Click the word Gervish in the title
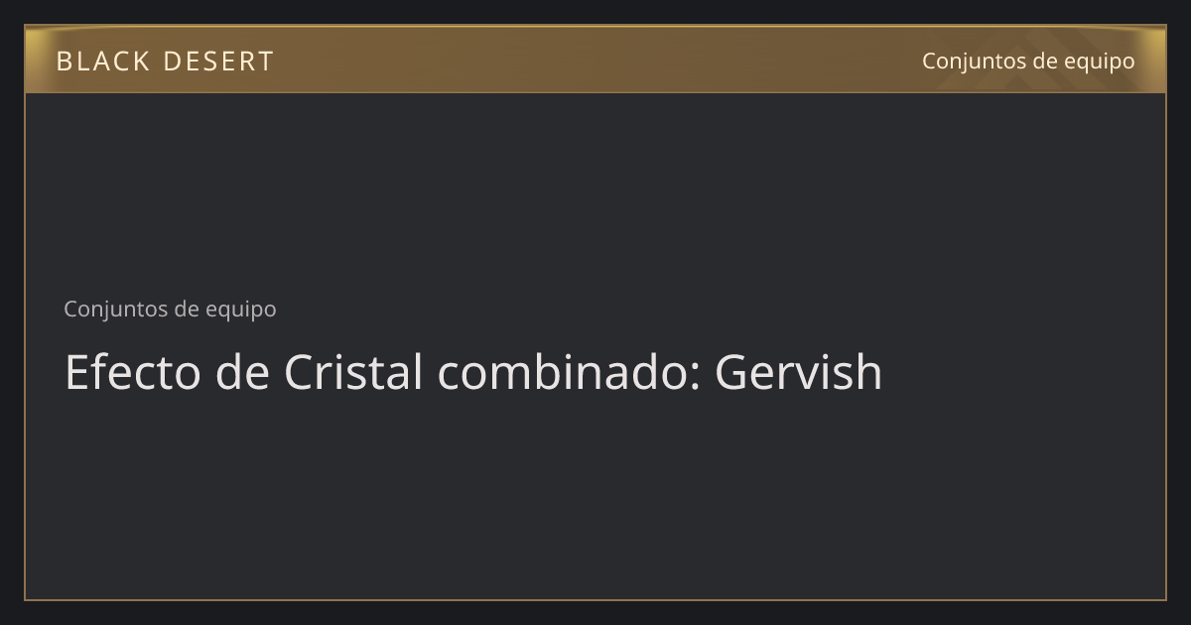The image size is (1191, 625). tap(798, 372)
